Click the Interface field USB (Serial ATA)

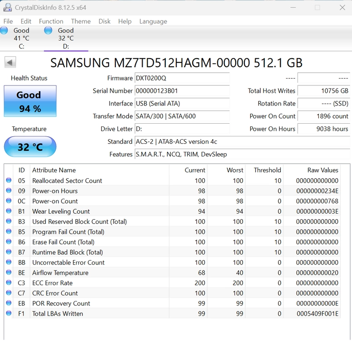[182, 104]
